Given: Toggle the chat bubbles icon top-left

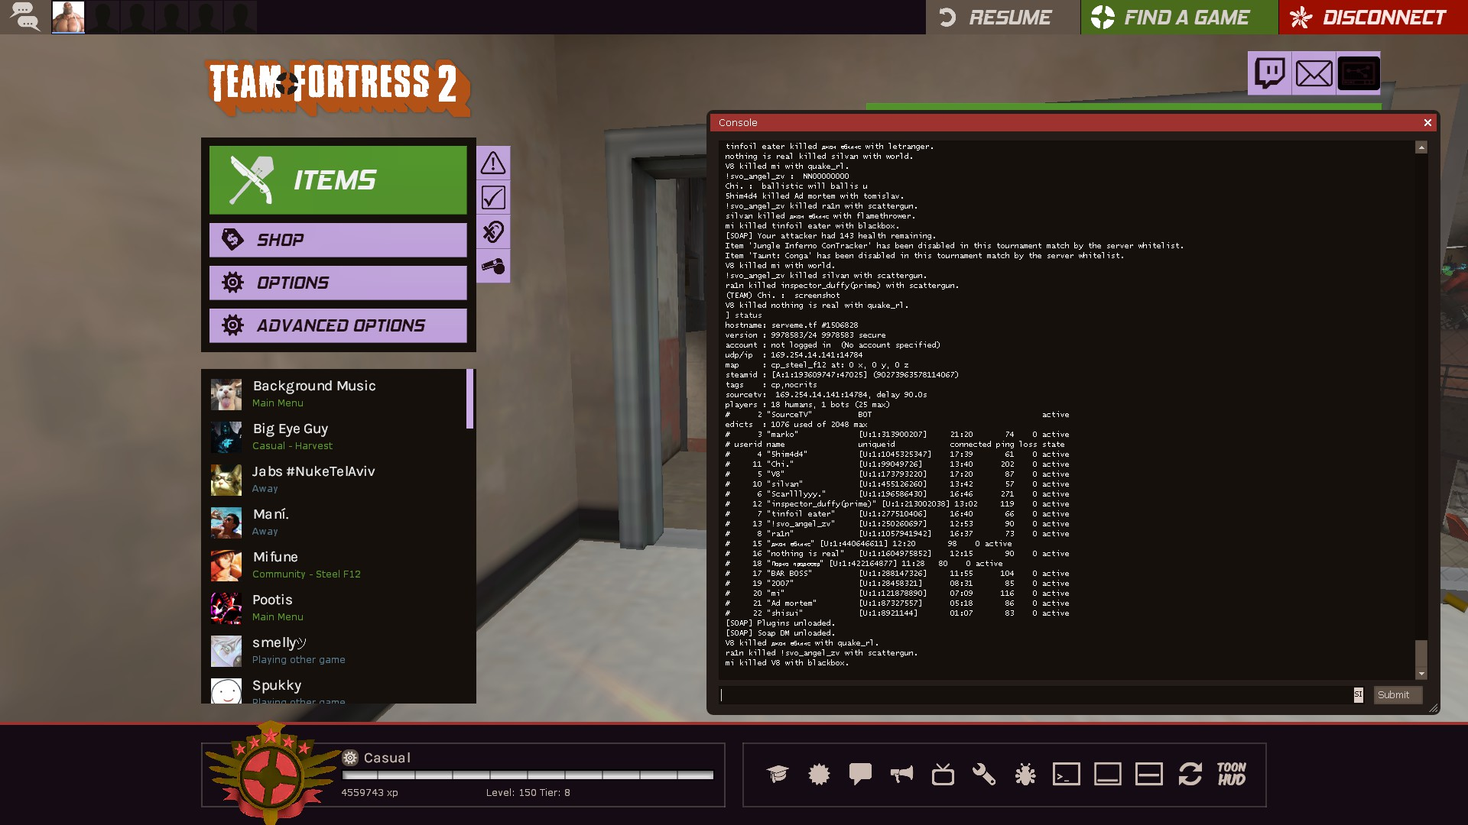Looking at the screenshot, I should [x=24, y=17].
